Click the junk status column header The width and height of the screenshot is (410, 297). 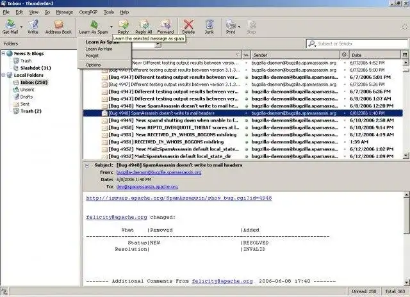click(x=344, y=55)
